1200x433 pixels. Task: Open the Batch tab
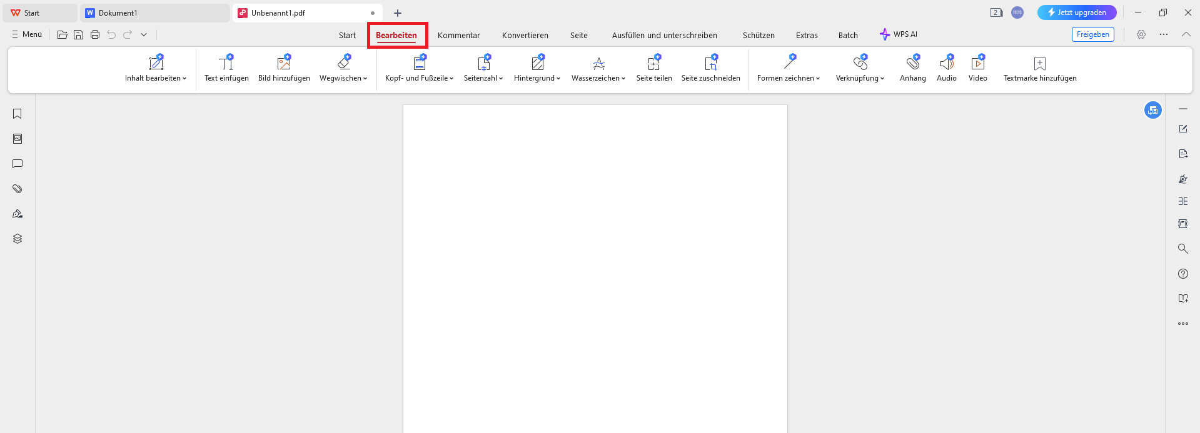[848, 35]
